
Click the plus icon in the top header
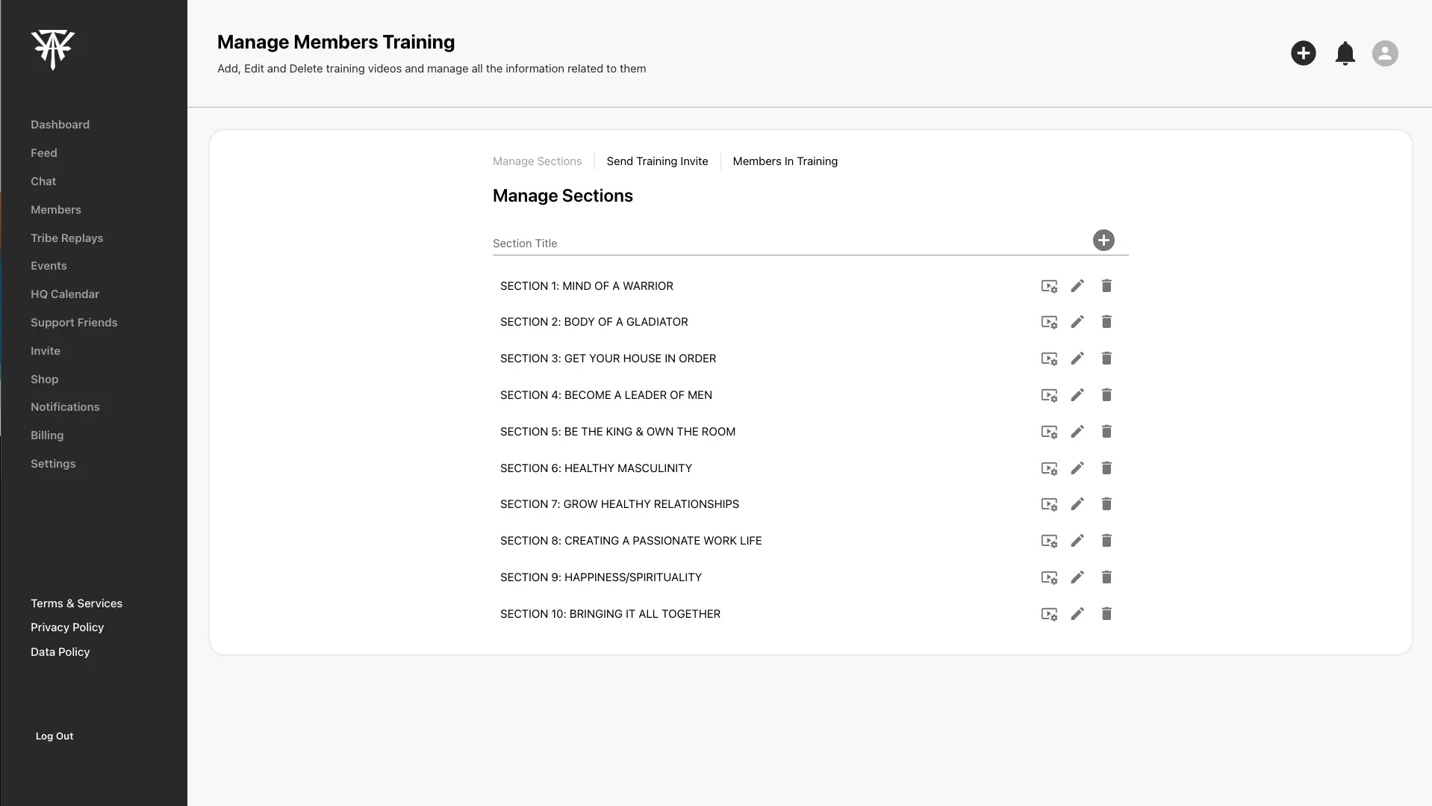pyautogui.click(x=1304, y=53)
